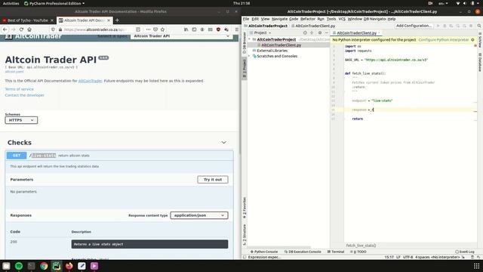Open a new Firefox tab
The width and height of the screenshot is (483, 272).
(x=117, y=20)
